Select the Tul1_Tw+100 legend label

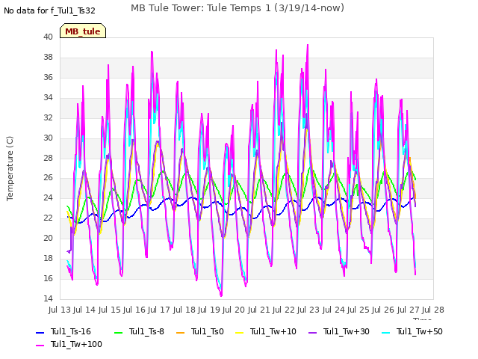coord(76,345)
